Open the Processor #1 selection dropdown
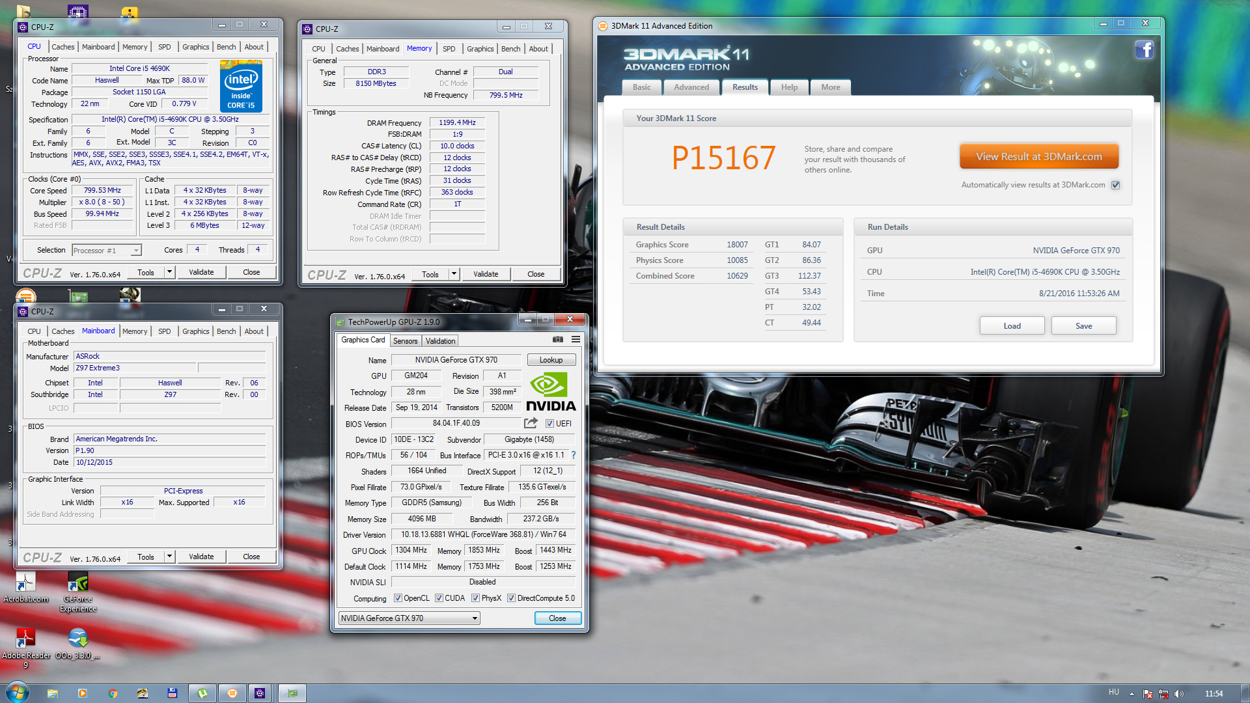This screenshot has width=1250, height=703. click(x=135, y=251)
